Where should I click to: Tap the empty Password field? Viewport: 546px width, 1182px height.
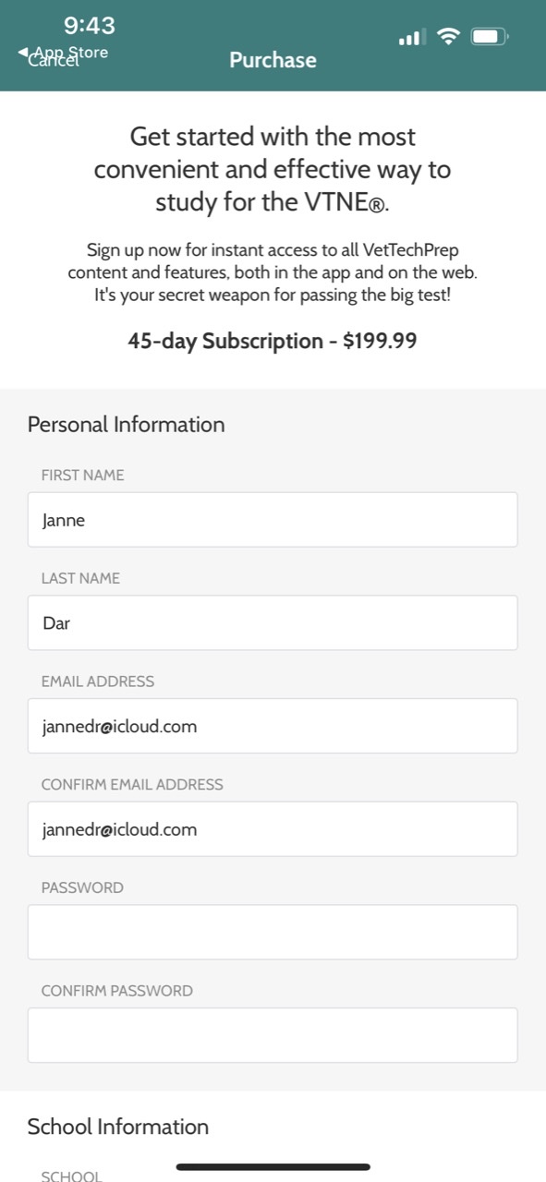[x=273, y=932]
